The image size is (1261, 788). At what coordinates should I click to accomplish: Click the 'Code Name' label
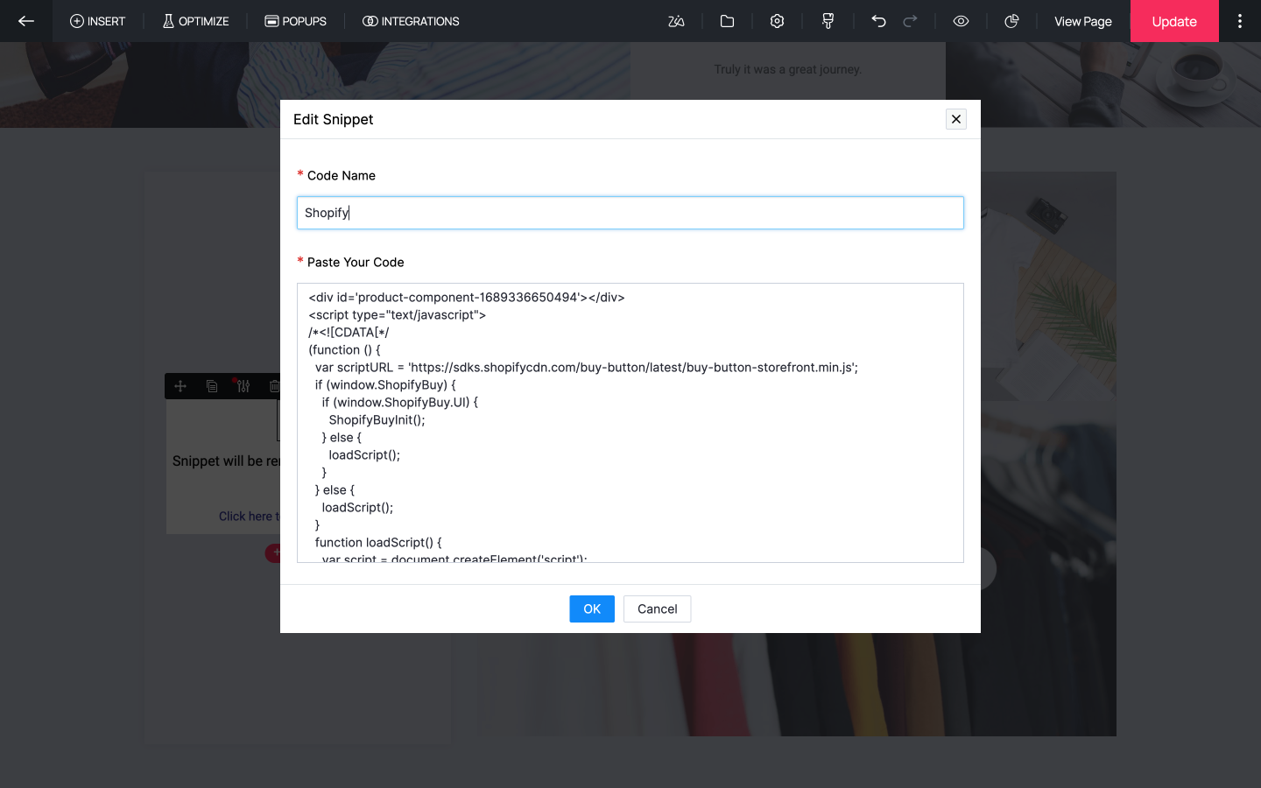tap(342, 175)
